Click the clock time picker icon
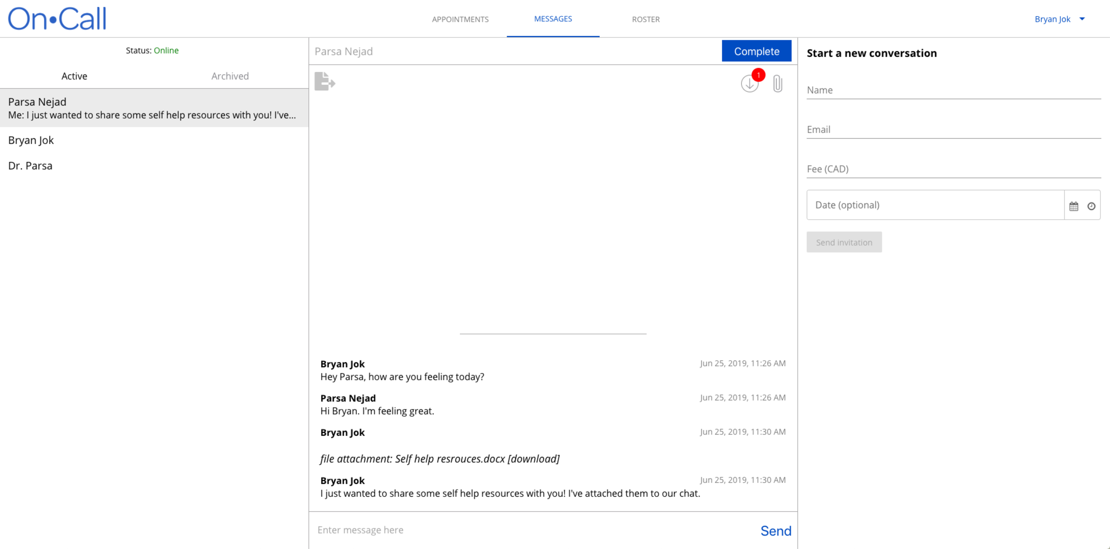 coord(1091,206)
